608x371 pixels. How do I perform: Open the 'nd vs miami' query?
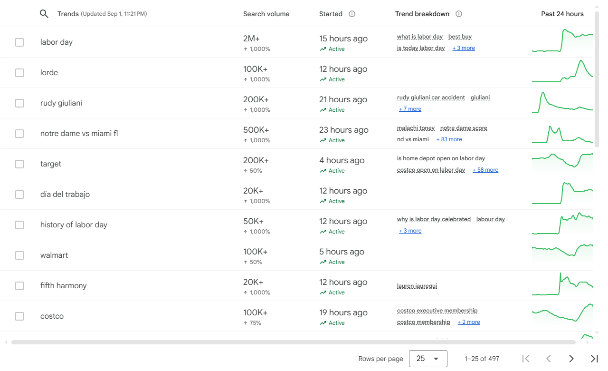pyautogui.click(x=413, y=139)
